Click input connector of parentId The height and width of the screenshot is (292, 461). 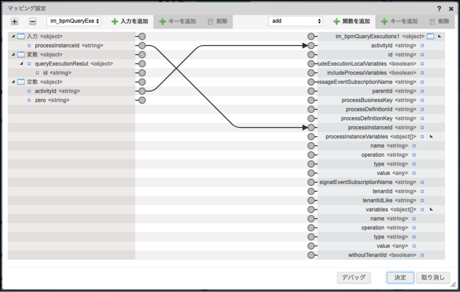pos(311,91)
